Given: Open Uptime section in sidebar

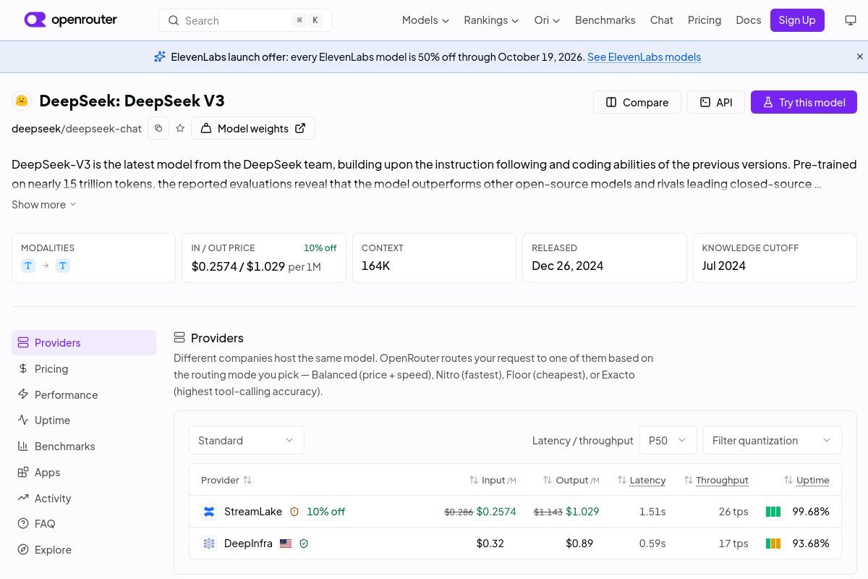Looking at the screenshot, I should tap(84, 420).
